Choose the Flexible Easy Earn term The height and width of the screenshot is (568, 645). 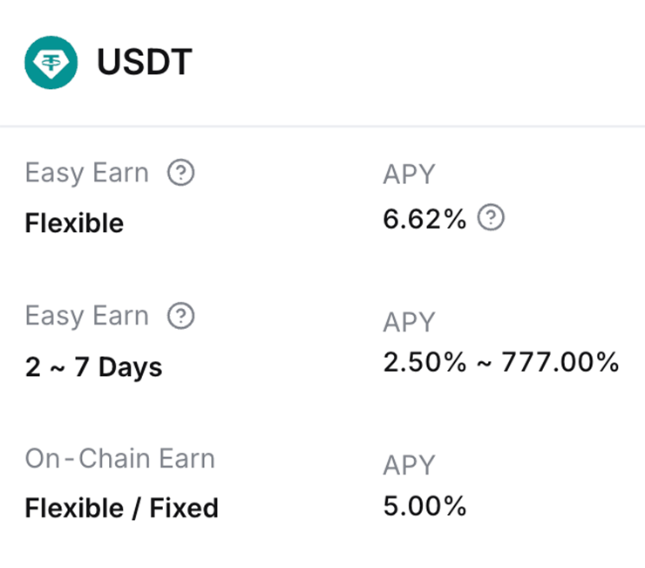[75, 223]
